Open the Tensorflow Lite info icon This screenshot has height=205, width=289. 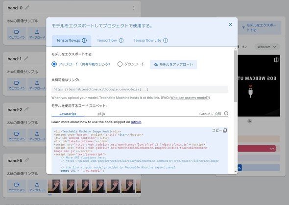166,40
